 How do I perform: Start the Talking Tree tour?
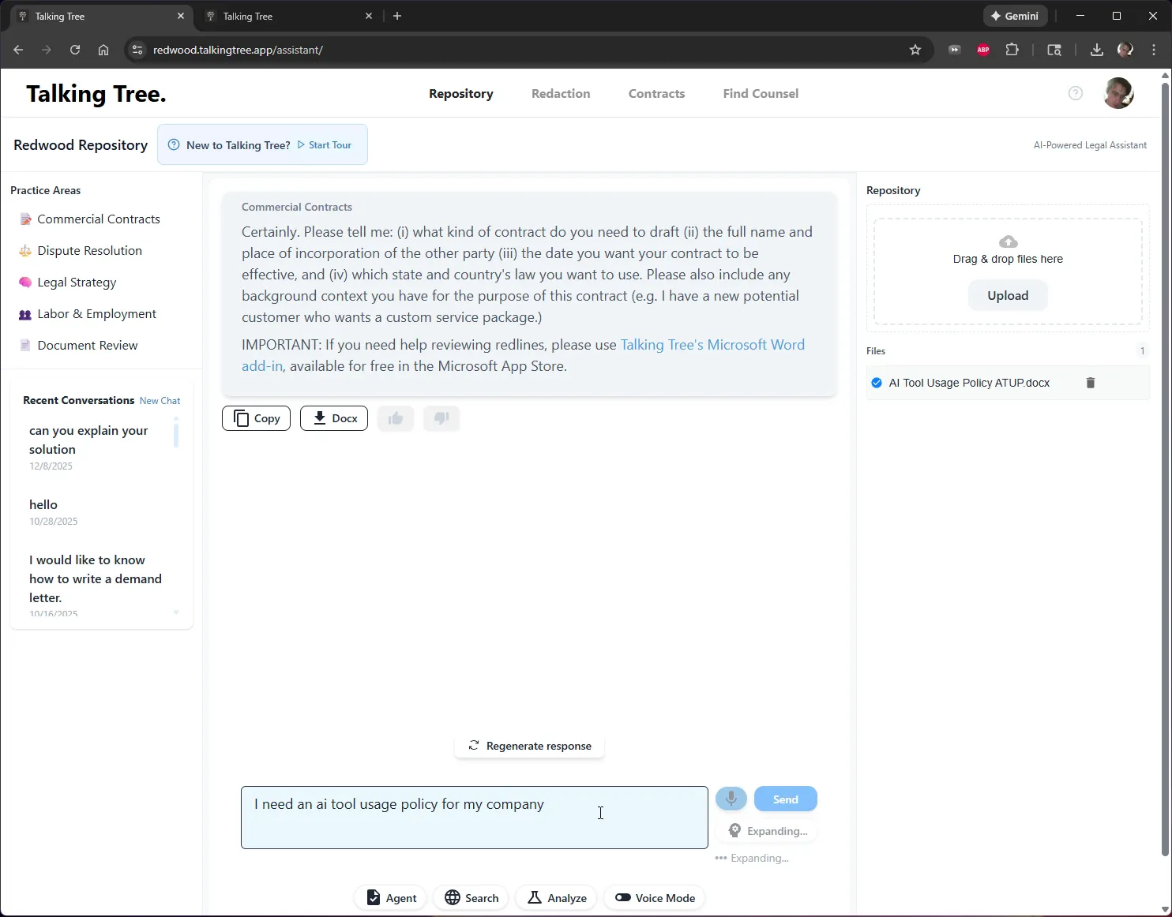coord(325,145)
